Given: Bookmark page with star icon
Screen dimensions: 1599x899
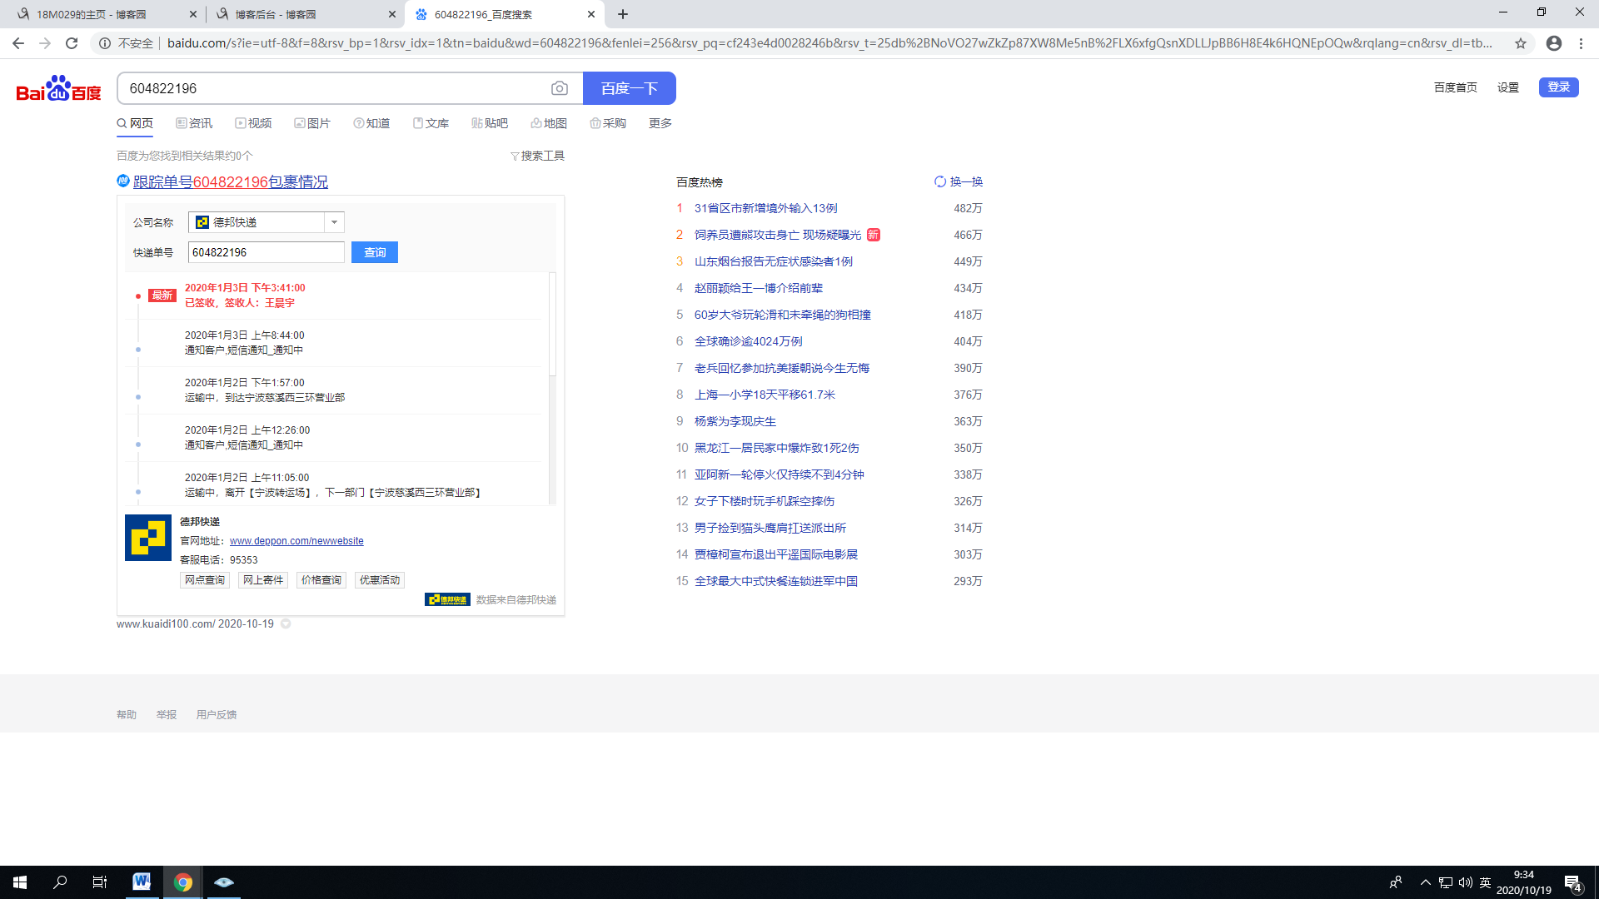Looking at the screenshot, I should click(x=1521, y=43).
